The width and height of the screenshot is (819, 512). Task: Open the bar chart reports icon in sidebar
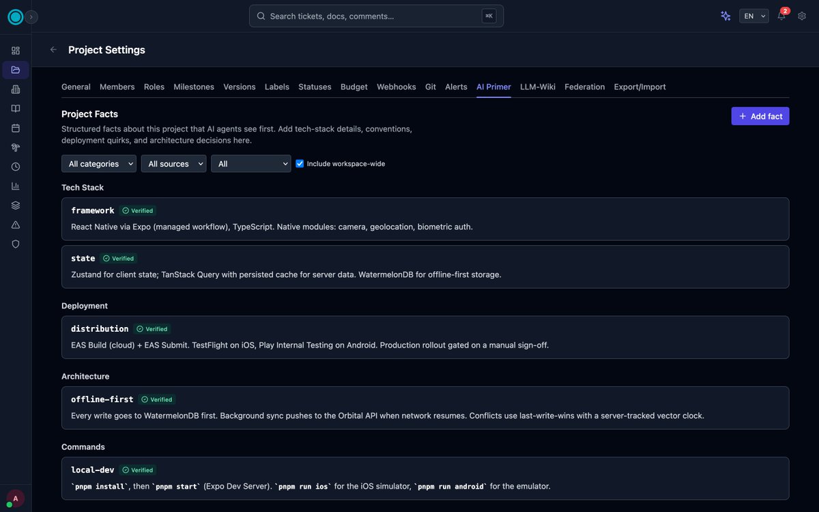(16, 186)
